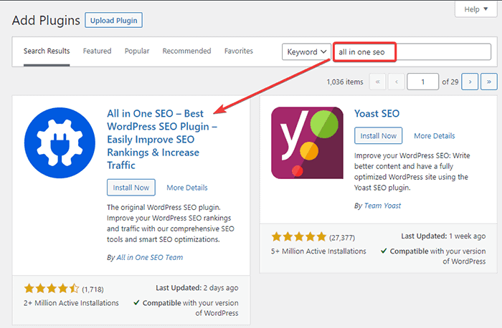Expand the Help panel

click(x=475, y=9)
